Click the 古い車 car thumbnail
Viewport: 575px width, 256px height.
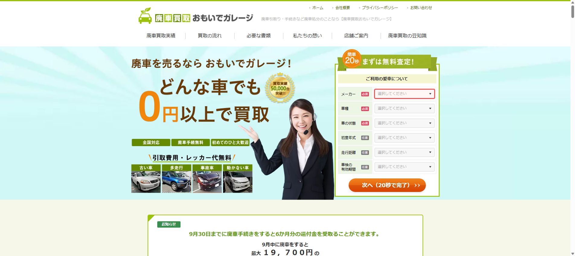pos(146,178)
